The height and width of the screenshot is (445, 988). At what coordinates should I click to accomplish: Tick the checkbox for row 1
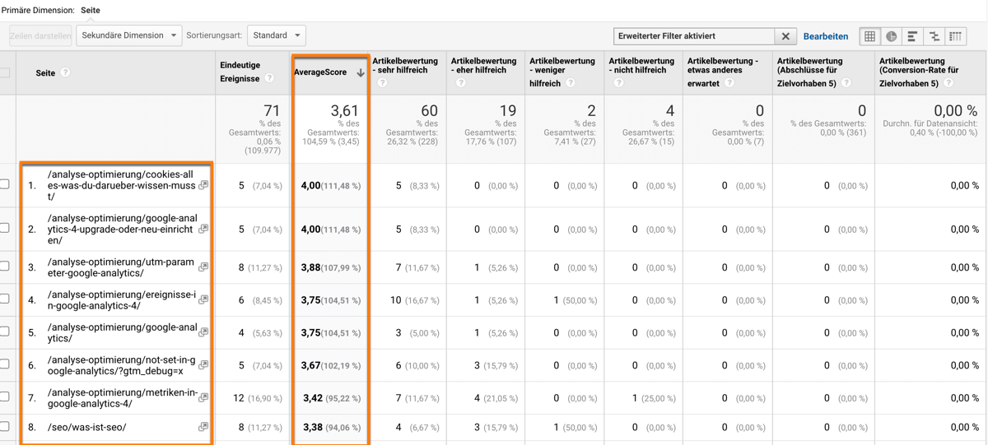point(5,185)
